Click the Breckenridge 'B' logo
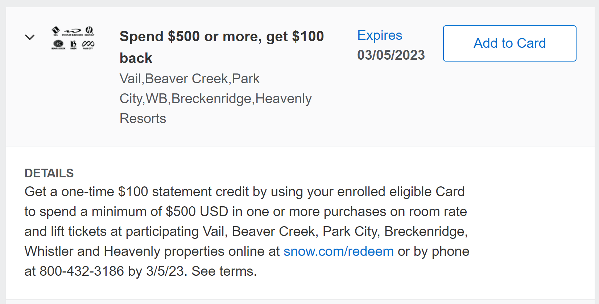 pos(73,45)
